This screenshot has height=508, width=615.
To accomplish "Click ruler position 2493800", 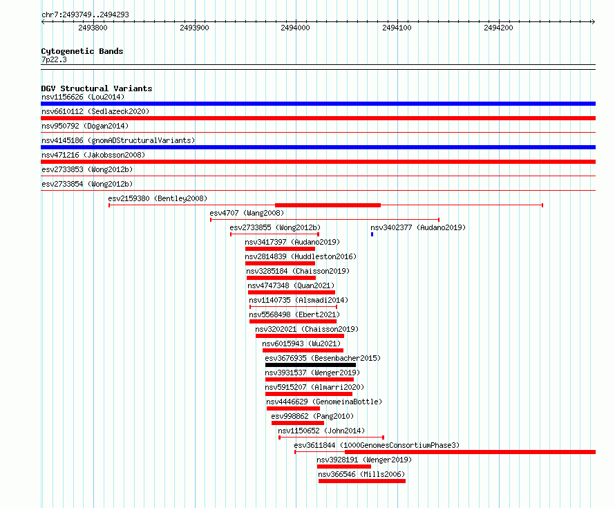I will click(x=93, y=28).
